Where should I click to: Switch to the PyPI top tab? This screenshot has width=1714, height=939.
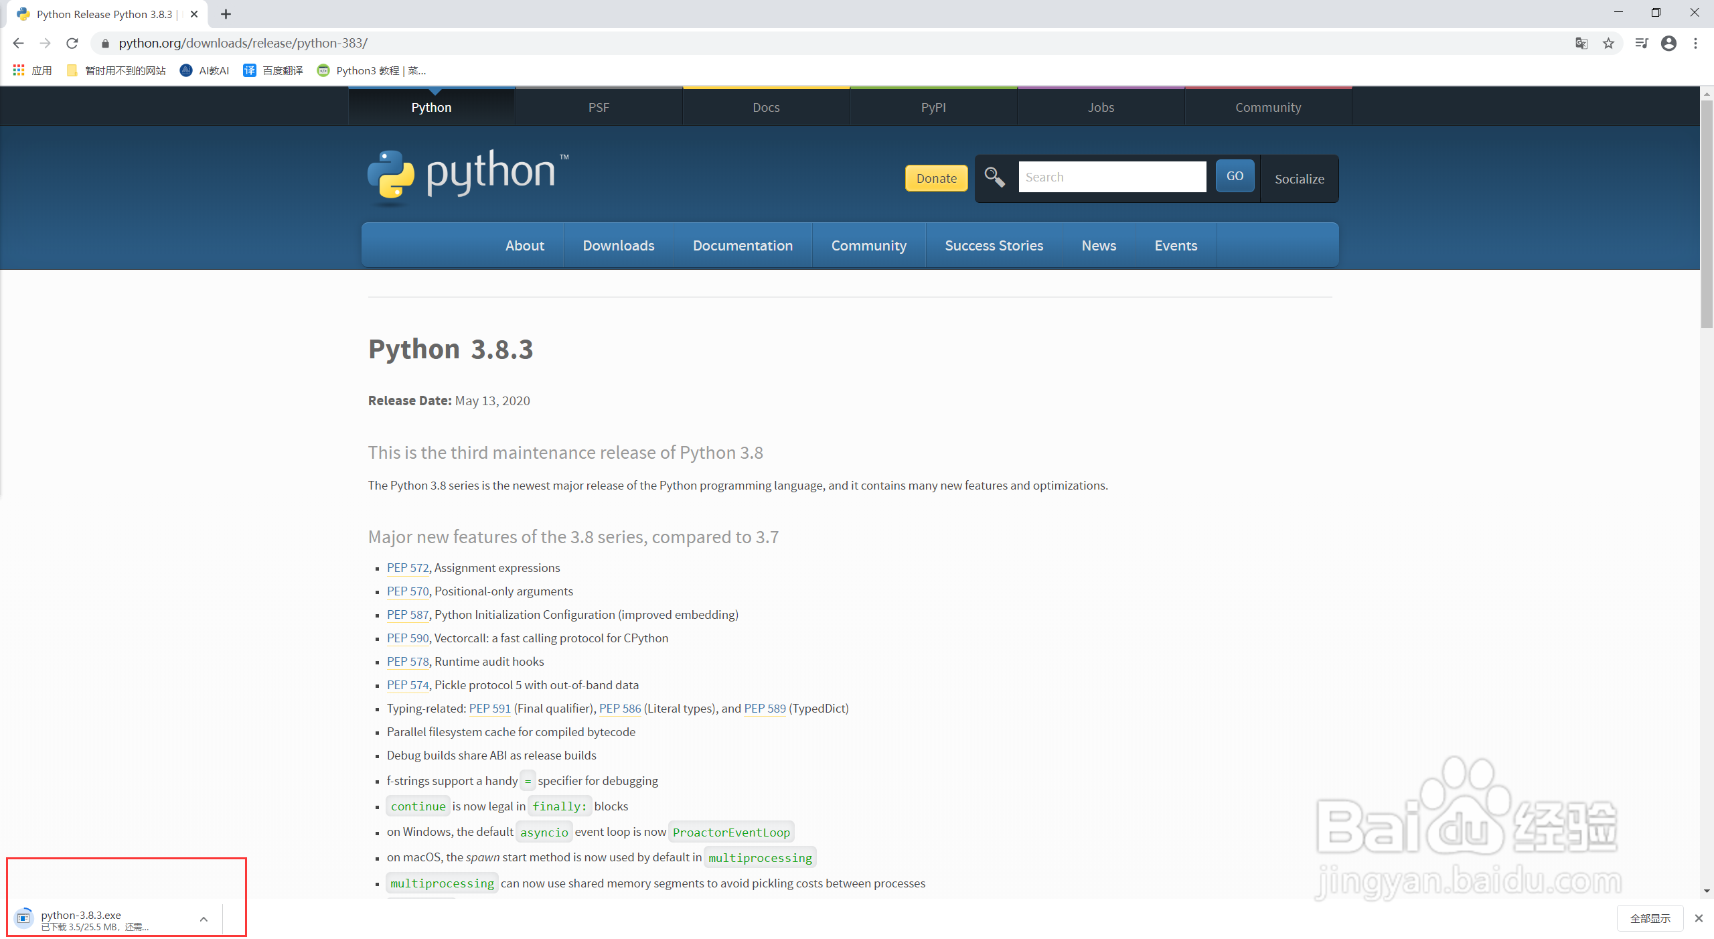point(933,107)
